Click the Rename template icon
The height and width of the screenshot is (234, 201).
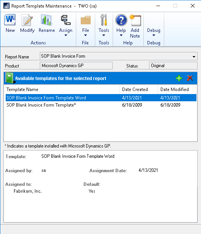pyautogui.click(x=47, y=20)
